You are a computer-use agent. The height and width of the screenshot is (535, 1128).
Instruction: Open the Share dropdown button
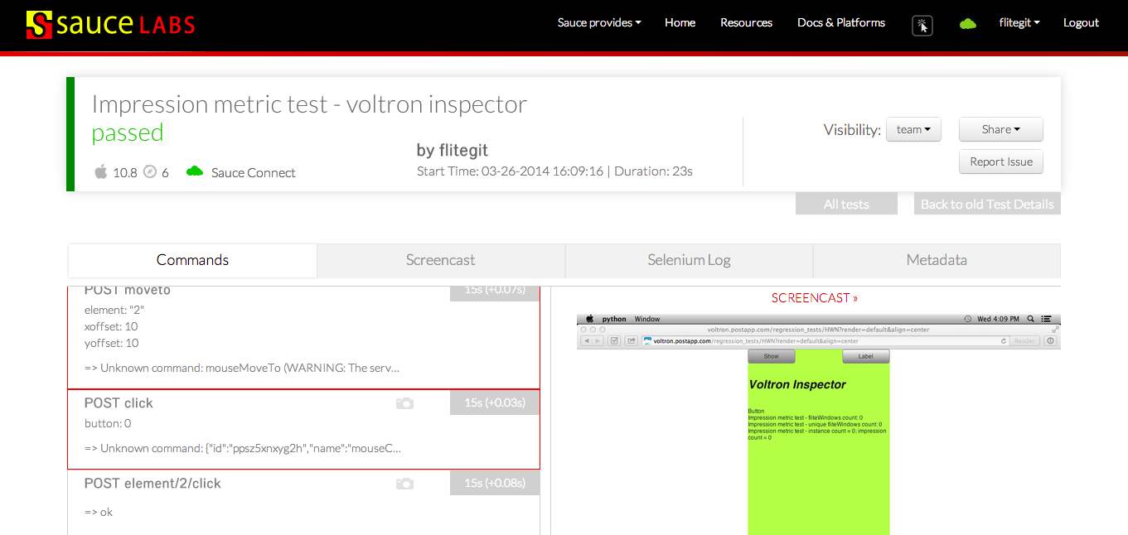pyautogui.click(x=1000, y=130)
